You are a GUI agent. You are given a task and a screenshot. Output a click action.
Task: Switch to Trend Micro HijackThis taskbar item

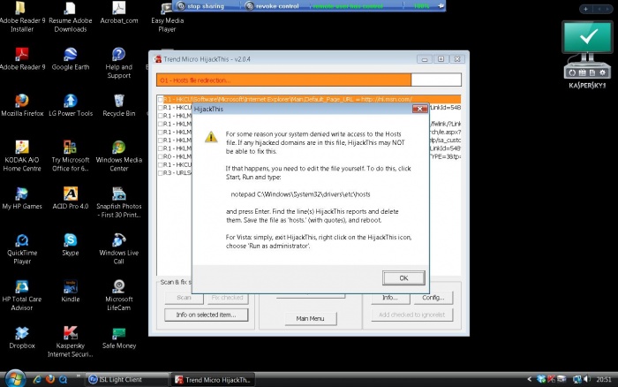pos(213,380)
